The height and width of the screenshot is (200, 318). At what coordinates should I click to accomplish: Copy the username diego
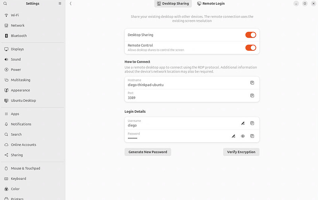tap(252, 123)
